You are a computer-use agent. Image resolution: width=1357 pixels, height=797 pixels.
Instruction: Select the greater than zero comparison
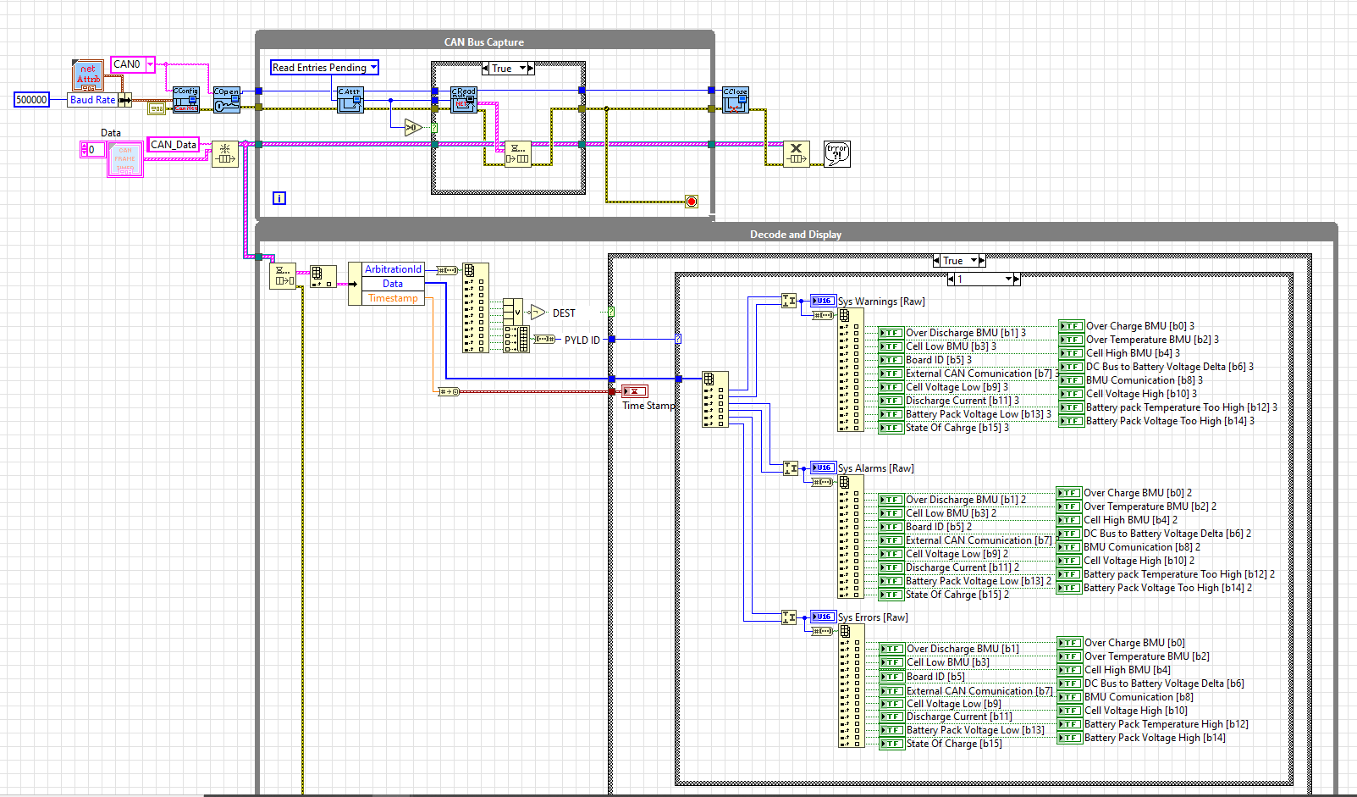412,128
